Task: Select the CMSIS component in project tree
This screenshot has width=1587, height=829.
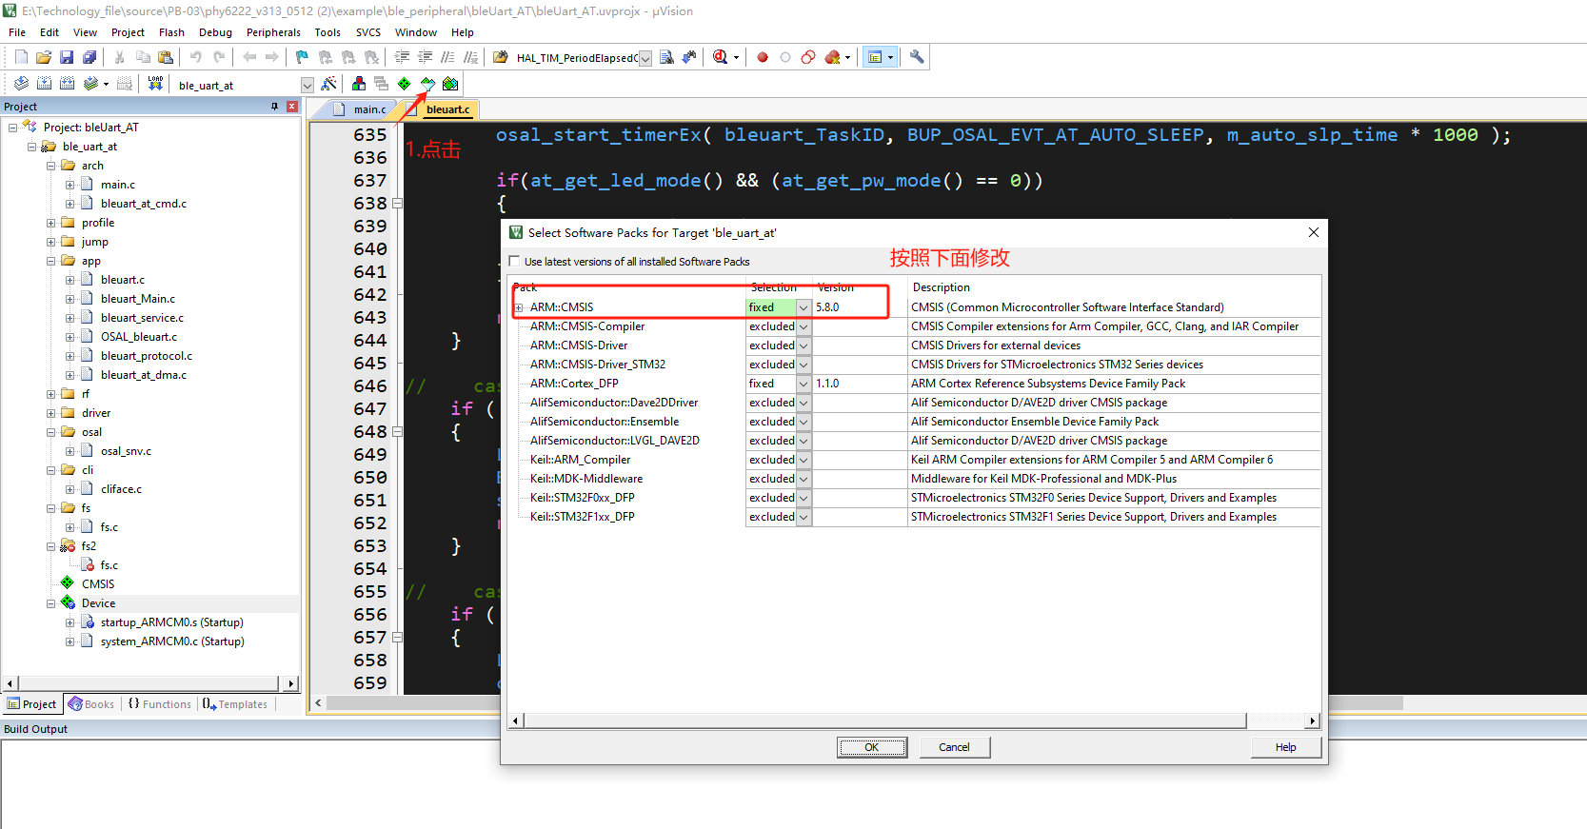Action: point(98,584)
